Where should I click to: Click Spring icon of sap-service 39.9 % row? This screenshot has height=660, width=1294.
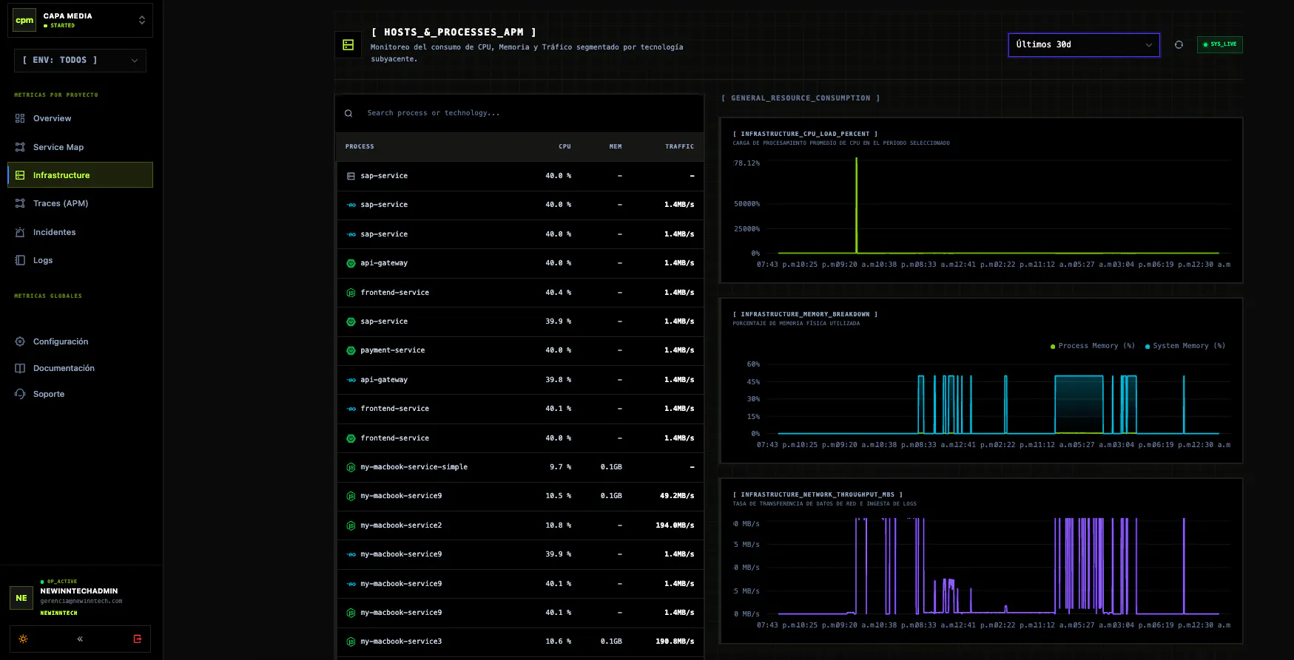point(351,322)
